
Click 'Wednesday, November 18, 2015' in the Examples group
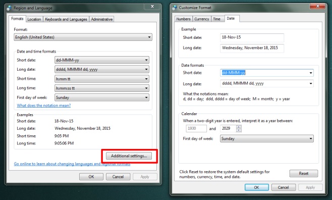pyautogui.click(x=82, y=128)
